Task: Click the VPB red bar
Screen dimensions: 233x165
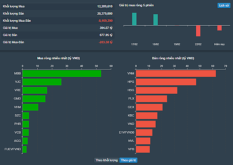Action: coord(143,150)
